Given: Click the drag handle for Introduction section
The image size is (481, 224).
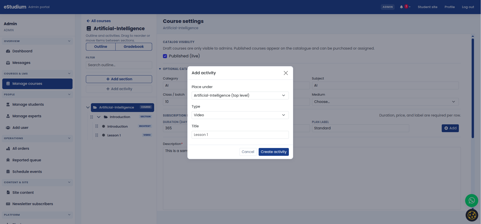Looking at the screenshot, I should (92, 117).
